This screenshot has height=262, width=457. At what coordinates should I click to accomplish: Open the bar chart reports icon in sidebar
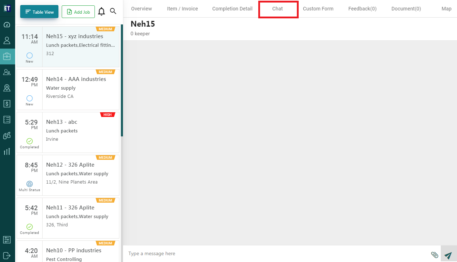[7, 151]
